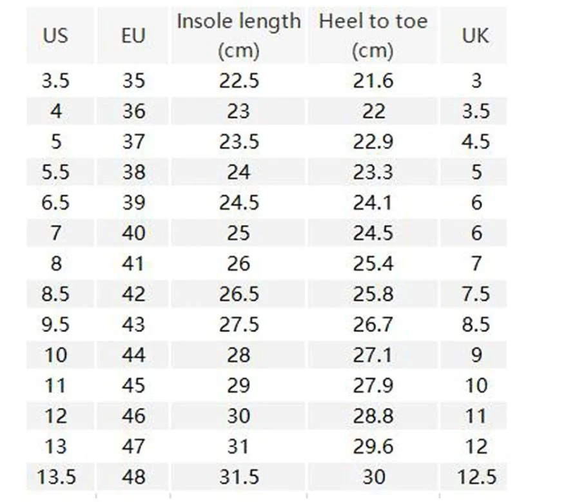Click the UK column header
Viewport: 566px width, 502px height.
coord(475,35)
